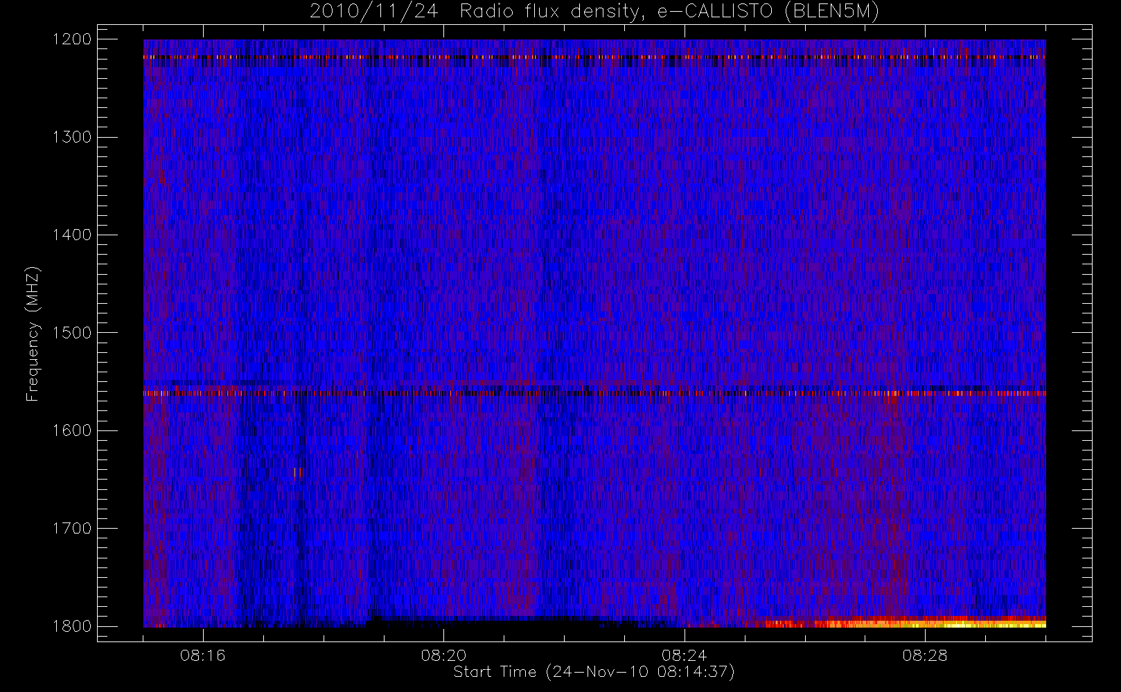Click the Frequency (MHz) axis label

tap(32, 334)
